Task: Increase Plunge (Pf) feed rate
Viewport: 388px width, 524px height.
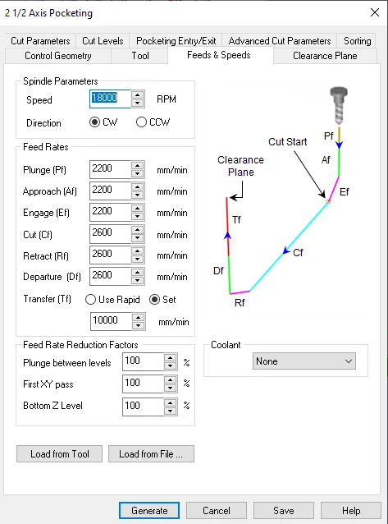Action: [x=138, y=165]
